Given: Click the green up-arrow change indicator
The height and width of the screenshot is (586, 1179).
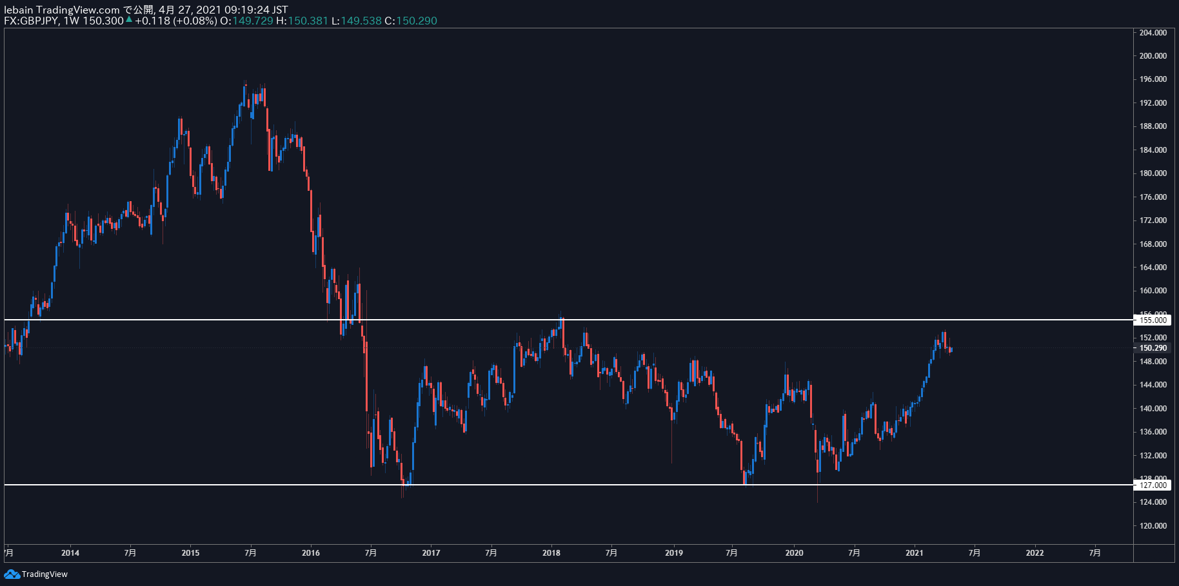Looking at the screenshot, I should 129,20.
